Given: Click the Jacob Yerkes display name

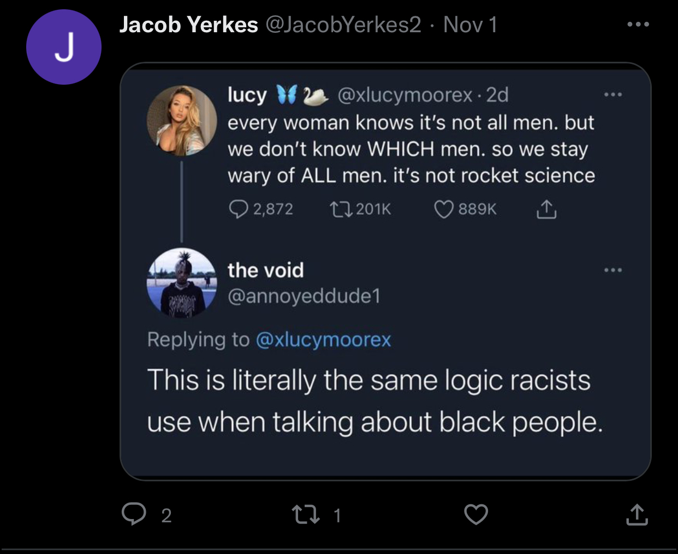Looking at the screenshot, I should pyautogui.click(x=188, y=25).
